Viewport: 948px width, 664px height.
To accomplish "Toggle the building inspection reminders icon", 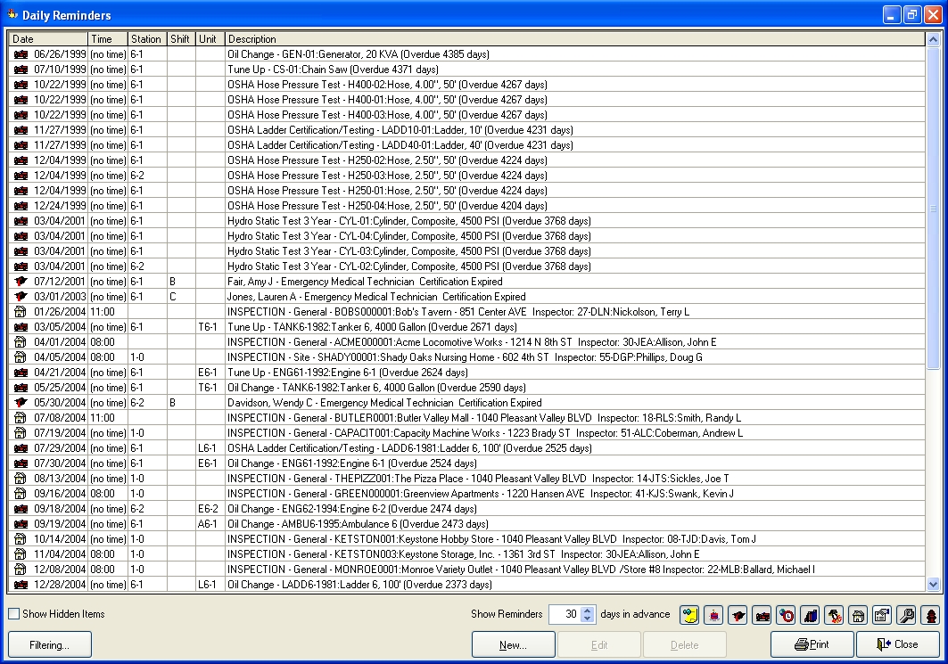I will pos(858,614).
